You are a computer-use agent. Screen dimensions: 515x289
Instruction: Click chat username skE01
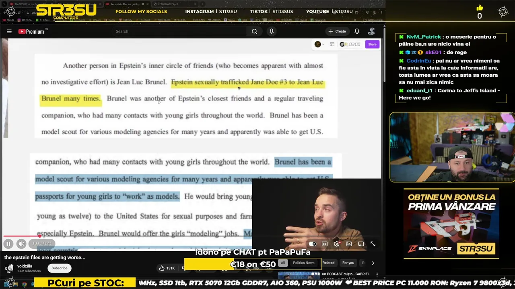coord(433,53)
